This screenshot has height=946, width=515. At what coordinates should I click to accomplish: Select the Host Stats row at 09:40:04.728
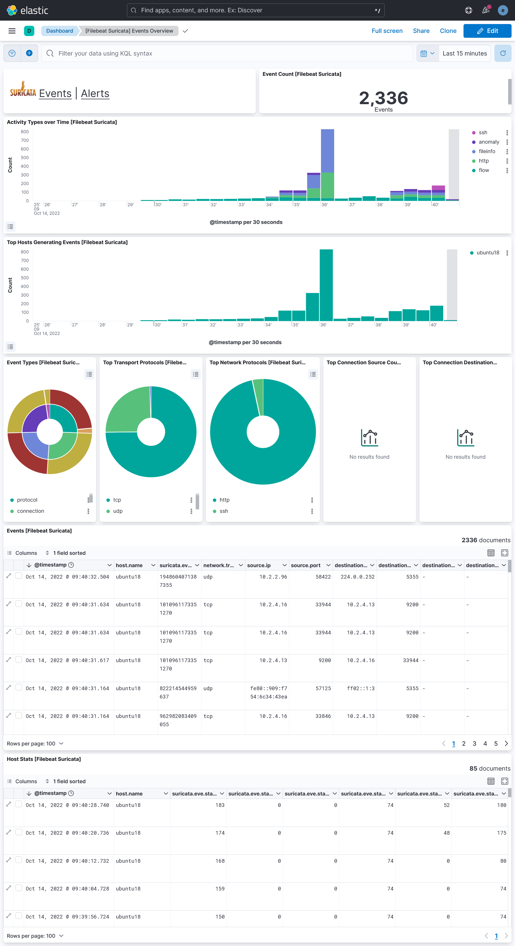19,888
